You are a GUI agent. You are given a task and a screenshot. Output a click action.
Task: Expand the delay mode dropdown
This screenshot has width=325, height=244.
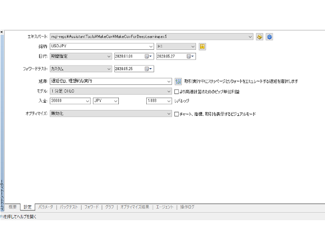(x=169, y=81)
